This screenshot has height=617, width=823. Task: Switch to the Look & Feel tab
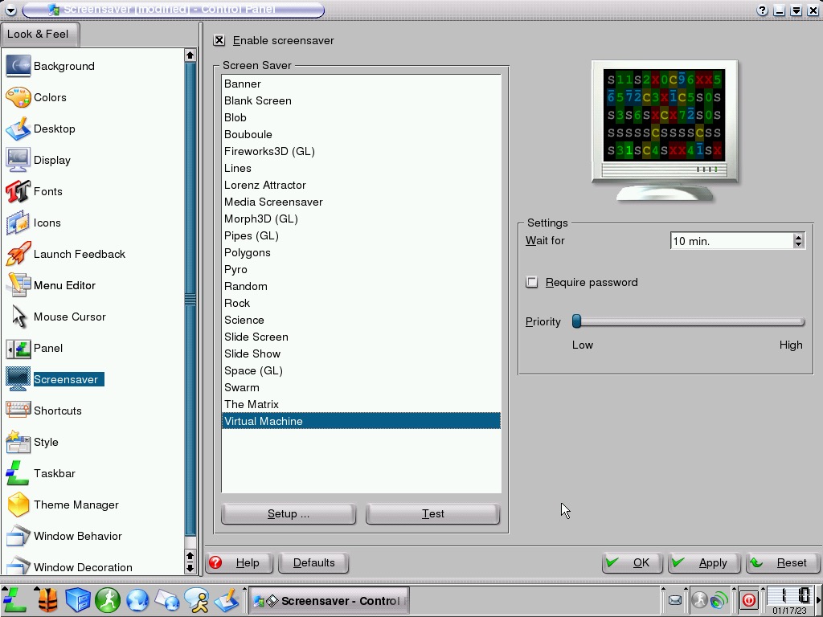tap(39, 34)
